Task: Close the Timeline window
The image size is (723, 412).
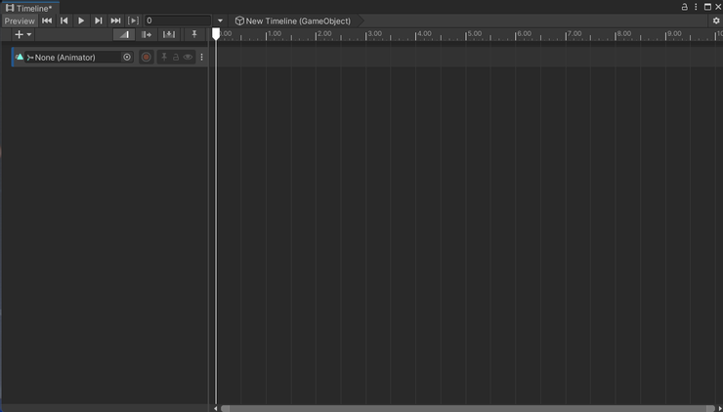Action: pyautogui.click(x=717, y=7)
